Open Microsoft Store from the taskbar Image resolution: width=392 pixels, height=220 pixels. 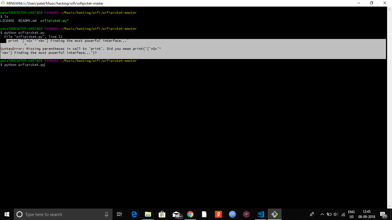162,214
